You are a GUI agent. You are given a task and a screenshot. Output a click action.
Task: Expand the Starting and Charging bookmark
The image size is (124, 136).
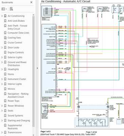click(x=2, y=120)
